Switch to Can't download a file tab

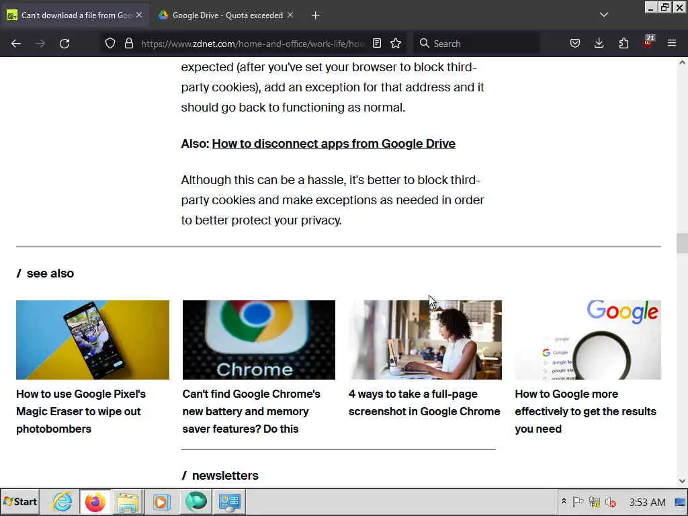pos(75,15)
